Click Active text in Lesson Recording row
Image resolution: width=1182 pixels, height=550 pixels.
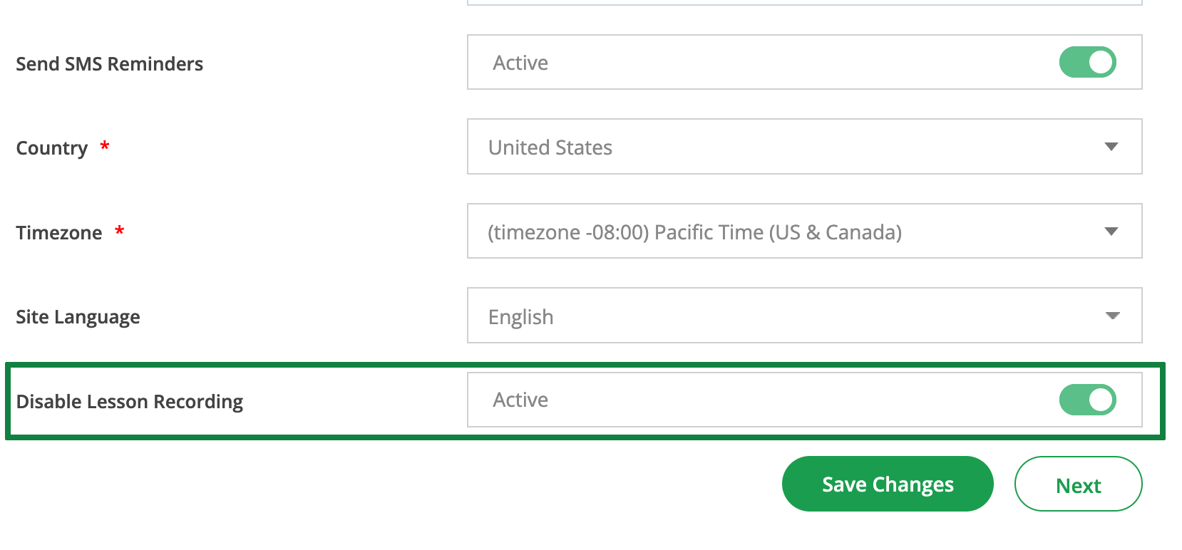tap(520, 400)
